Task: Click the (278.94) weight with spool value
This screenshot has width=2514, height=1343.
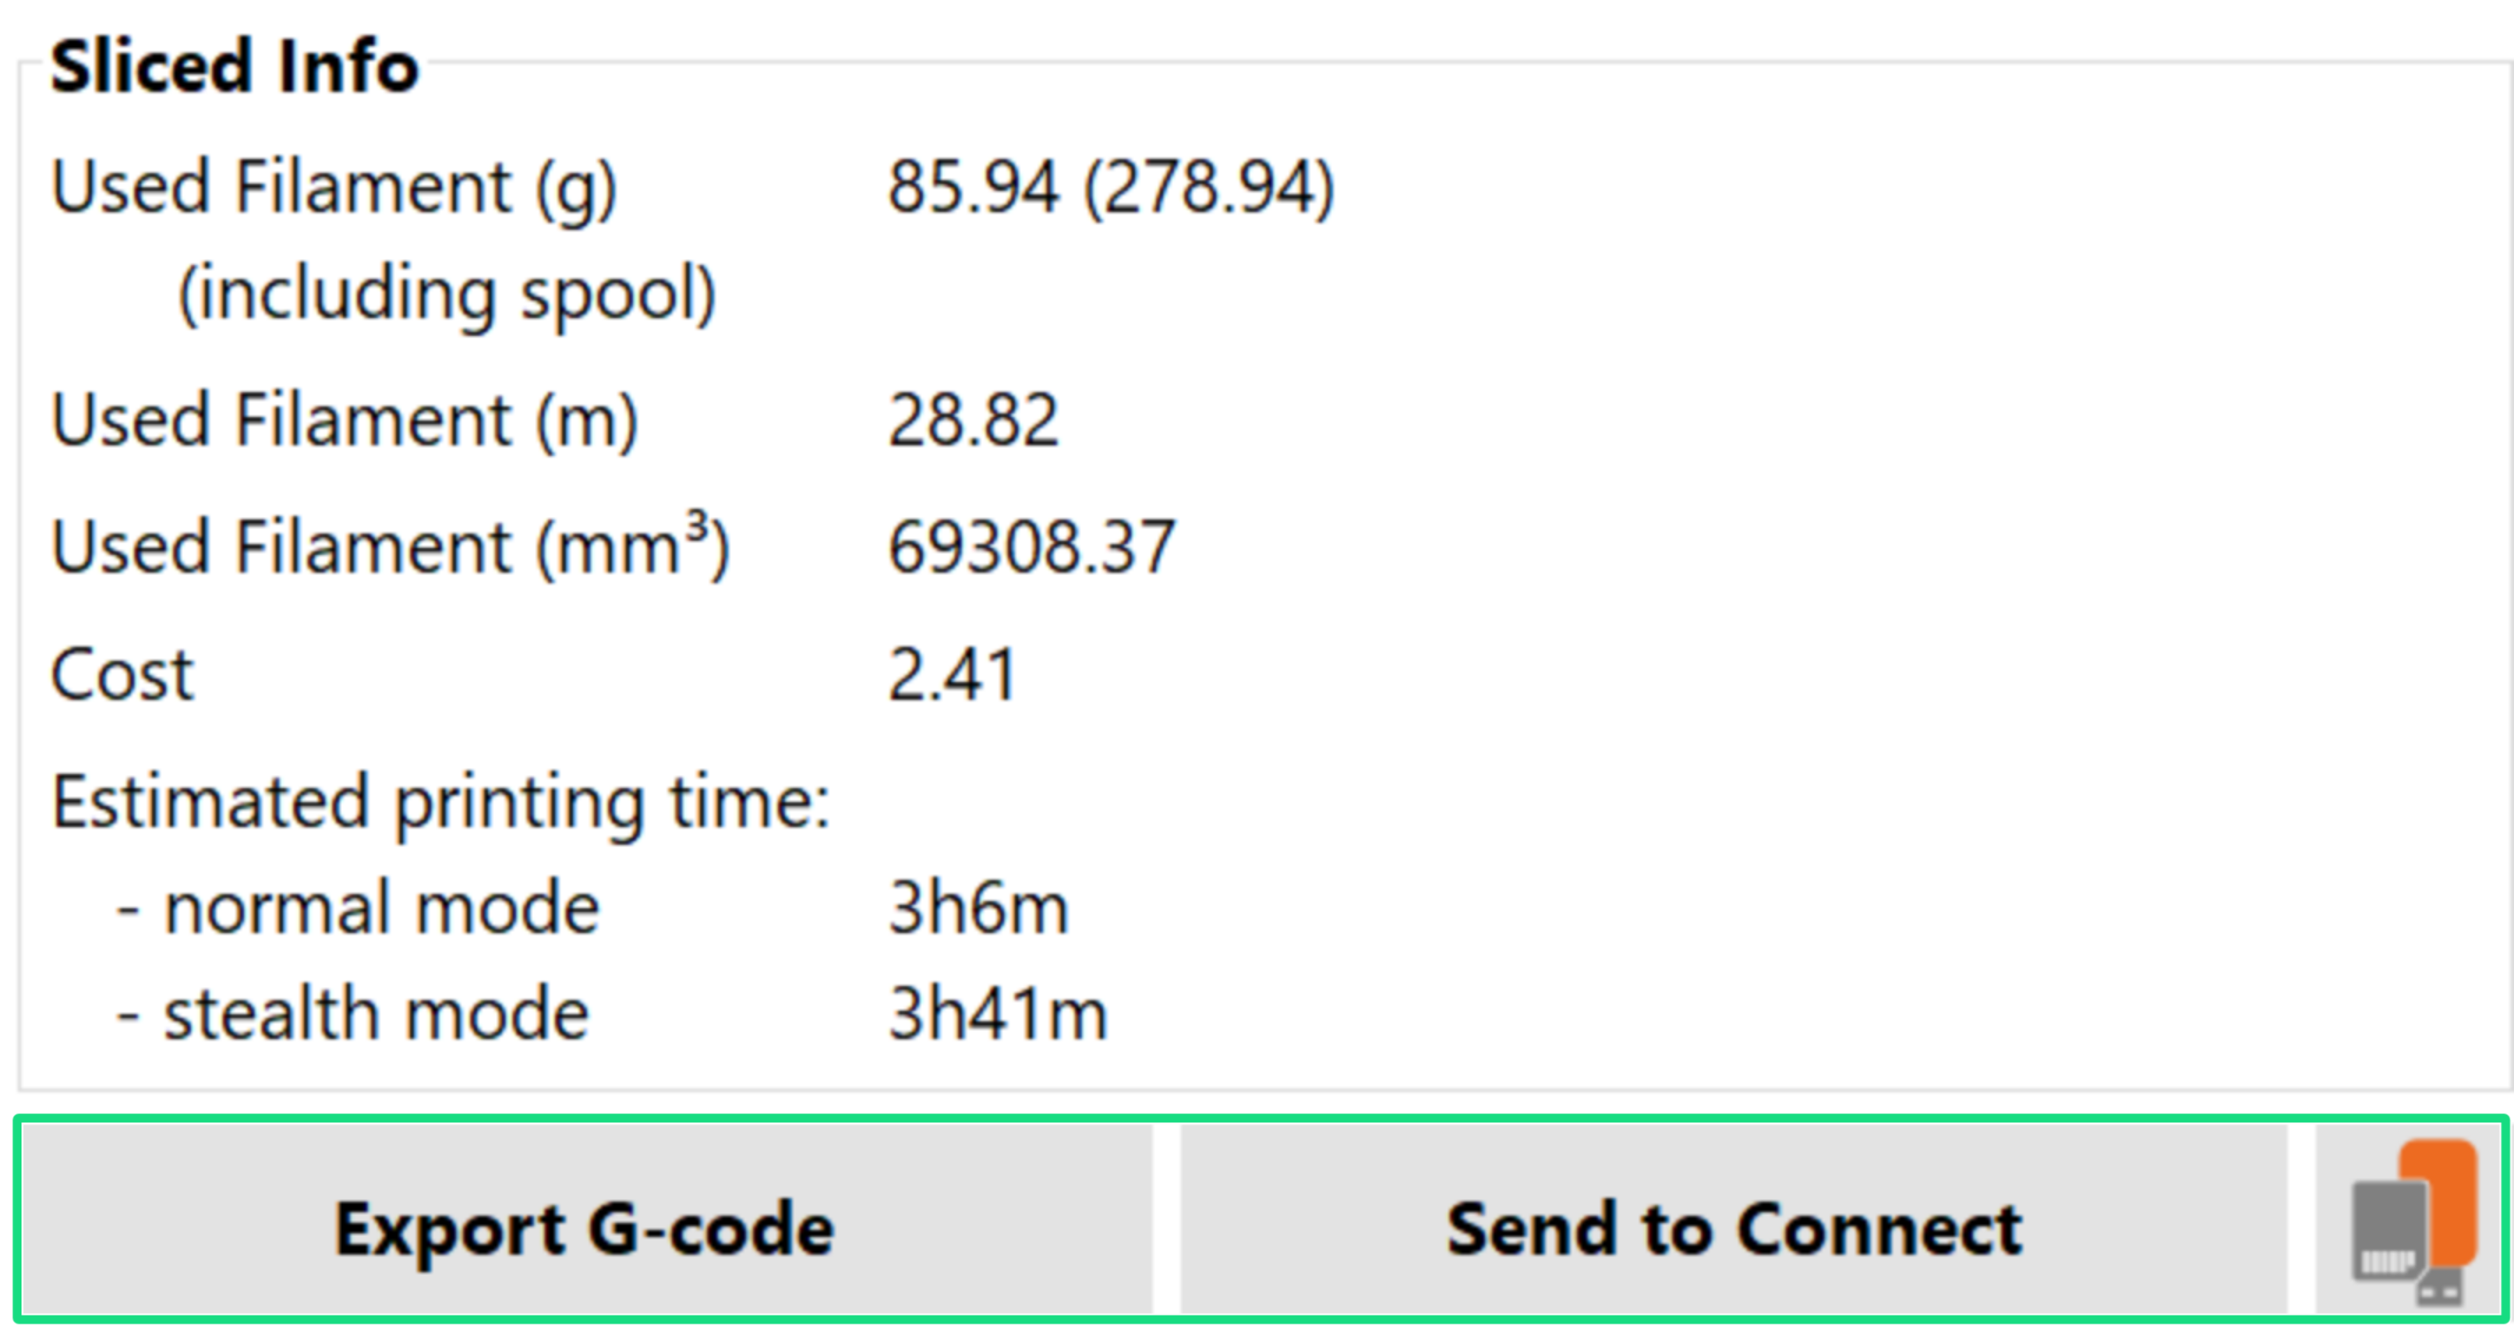Action: 1208,186
